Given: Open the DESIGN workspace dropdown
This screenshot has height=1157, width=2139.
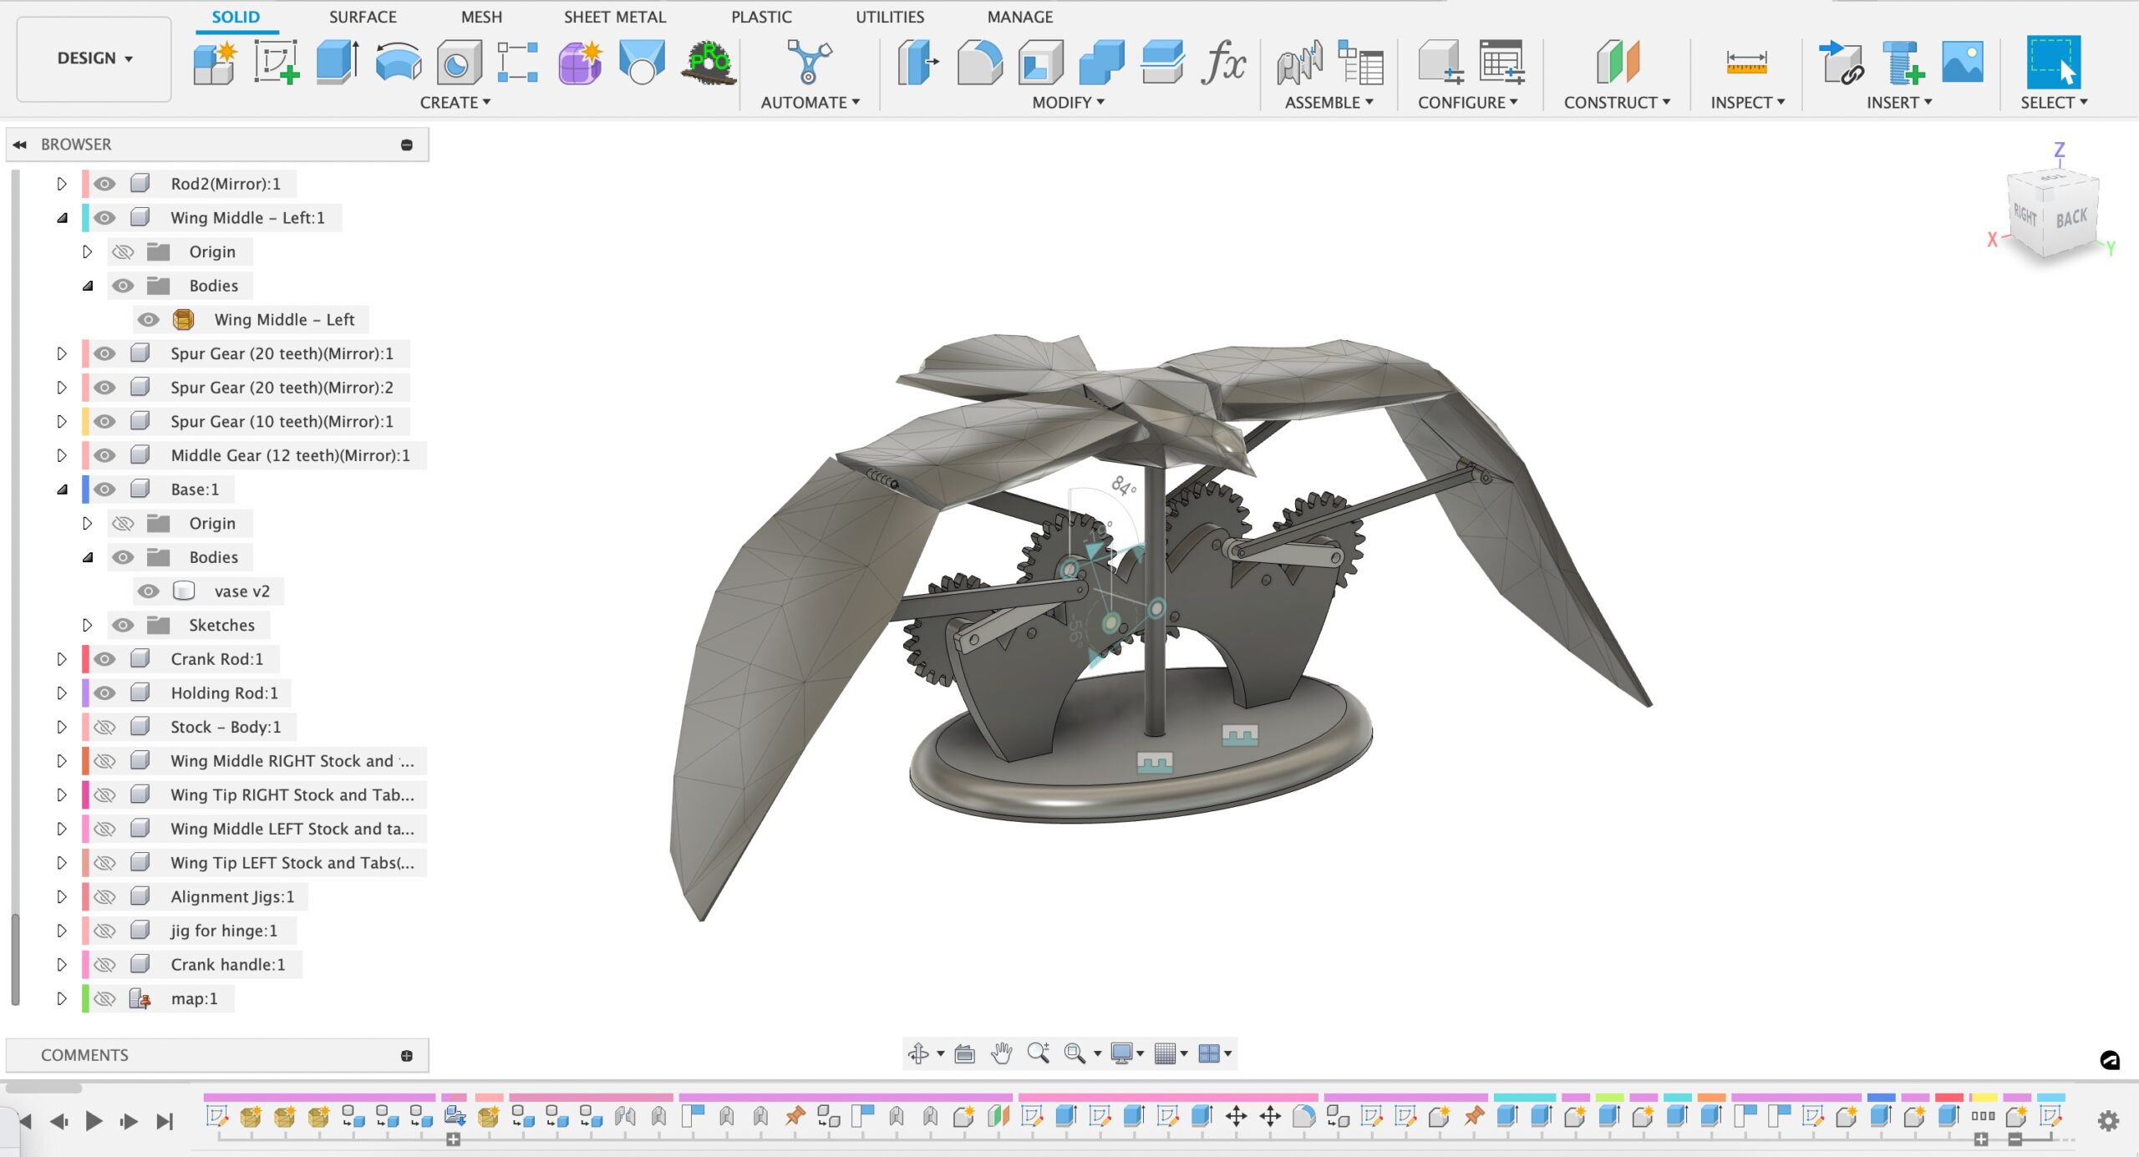Looking at the screenshot, I should pyautogui.click(x=94, y=58).
